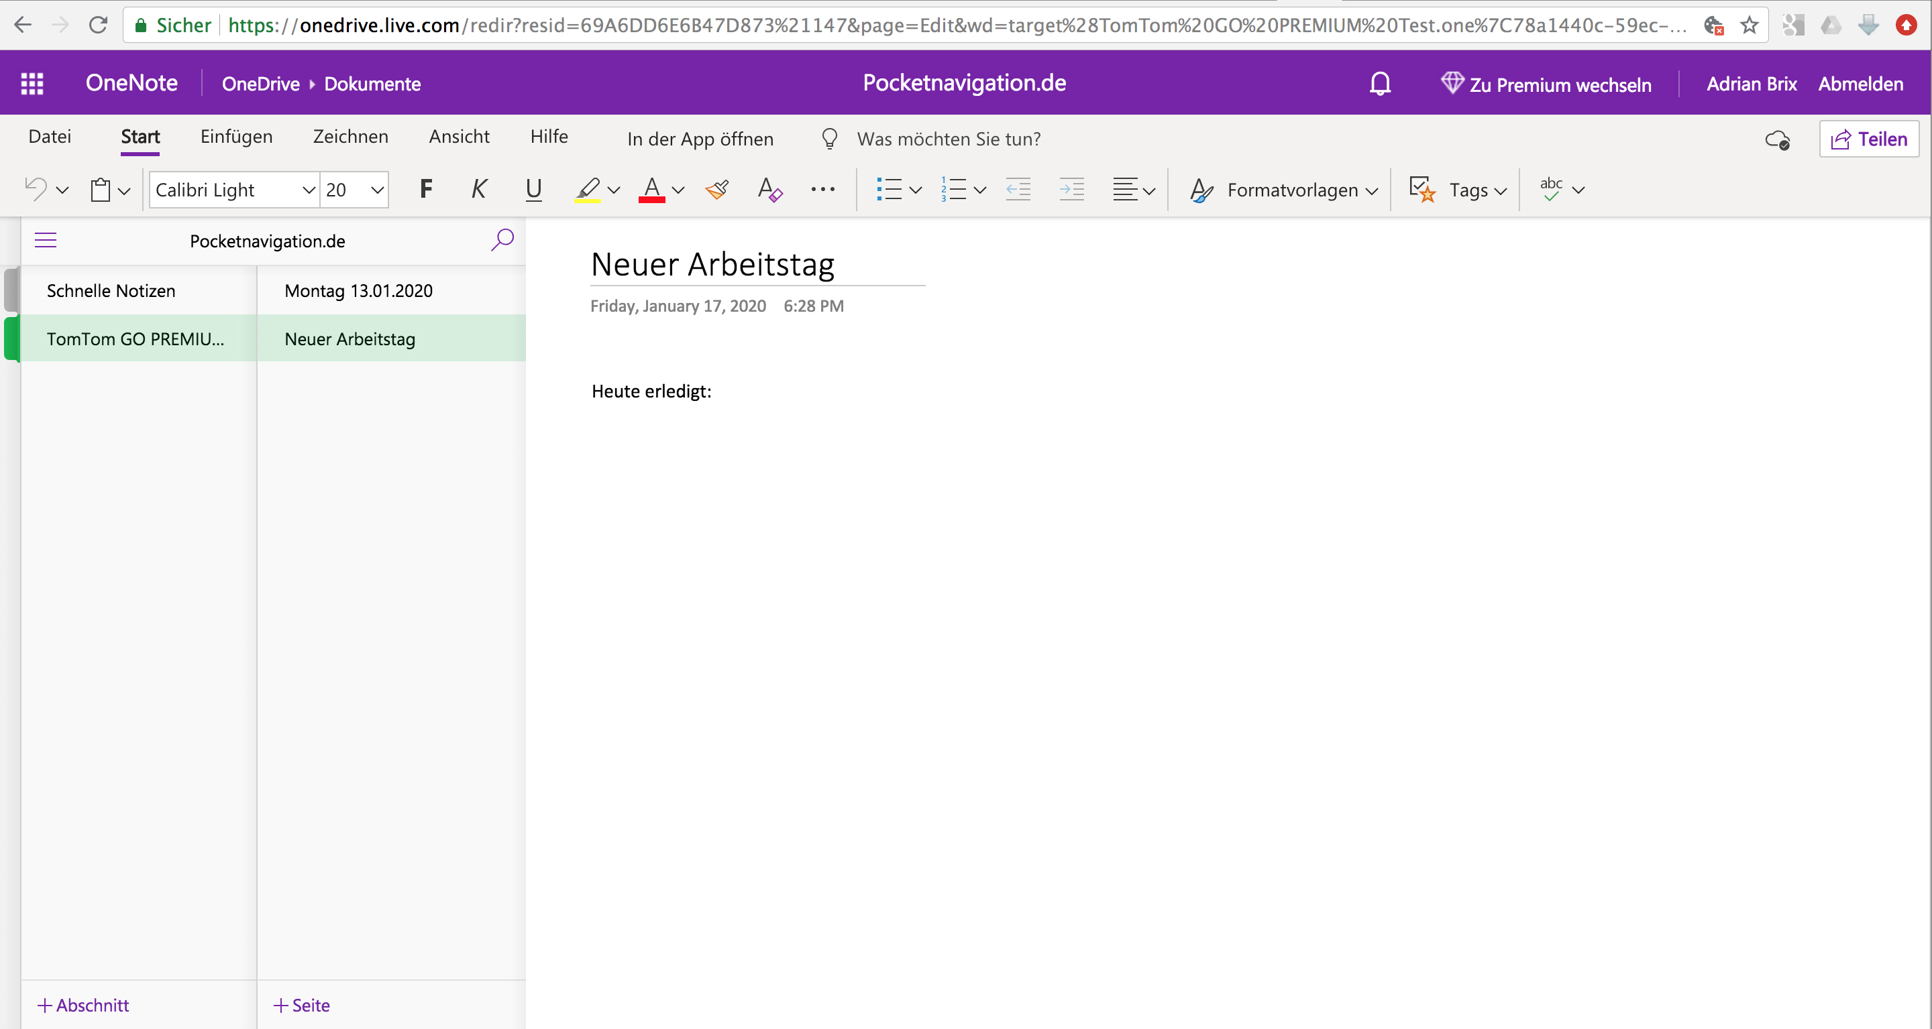Toggle underline formatting
The height and width of the screenshot is (1029, 1932).
(533, 190)
